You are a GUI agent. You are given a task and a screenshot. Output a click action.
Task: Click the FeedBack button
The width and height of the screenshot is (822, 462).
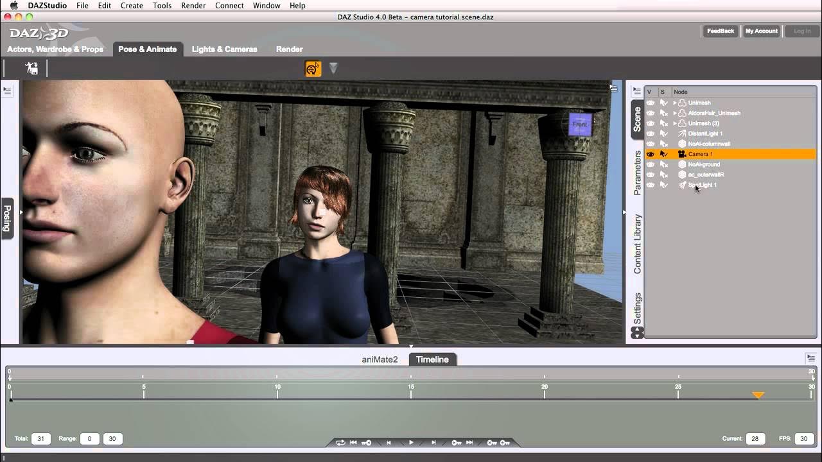click(720, 31)
